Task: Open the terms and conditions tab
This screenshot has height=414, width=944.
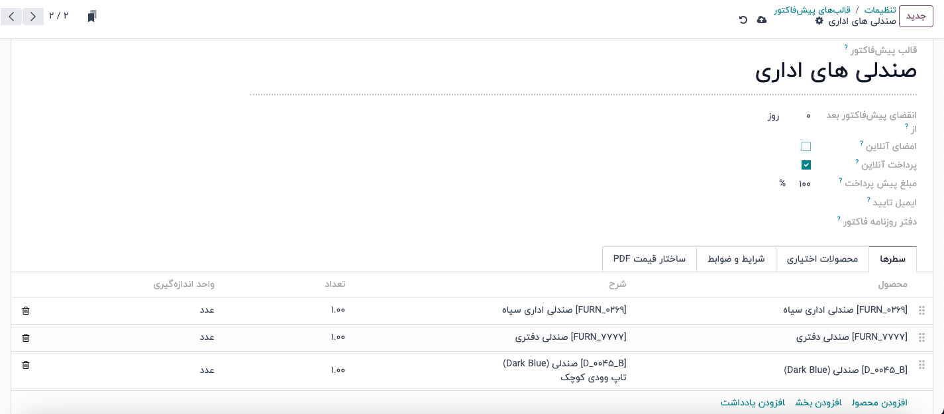Action: tap(736, 259)
